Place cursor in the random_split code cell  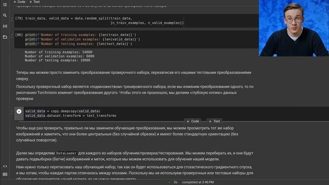tap(136, 21)
